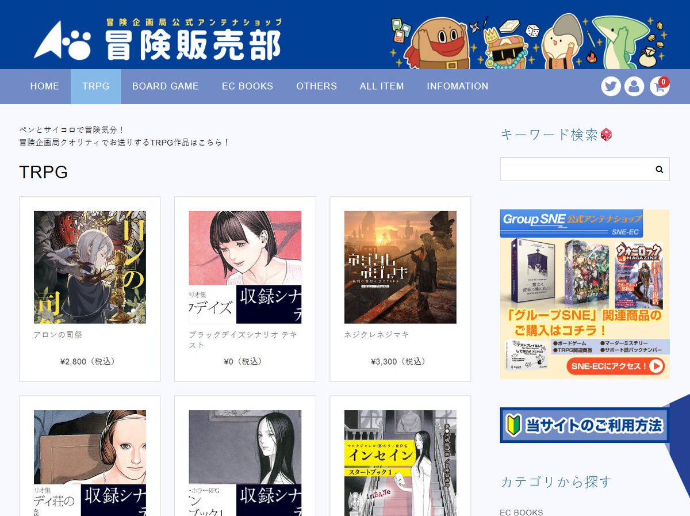Open the アロンの司祭 cover thumbnail
The height and width of the screenshot is (516, 690).
[90, 267]
